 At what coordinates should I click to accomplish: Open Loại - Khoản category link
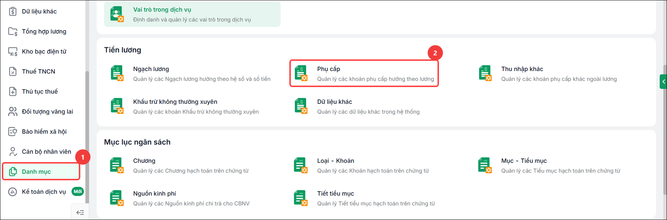pos(335,161)
